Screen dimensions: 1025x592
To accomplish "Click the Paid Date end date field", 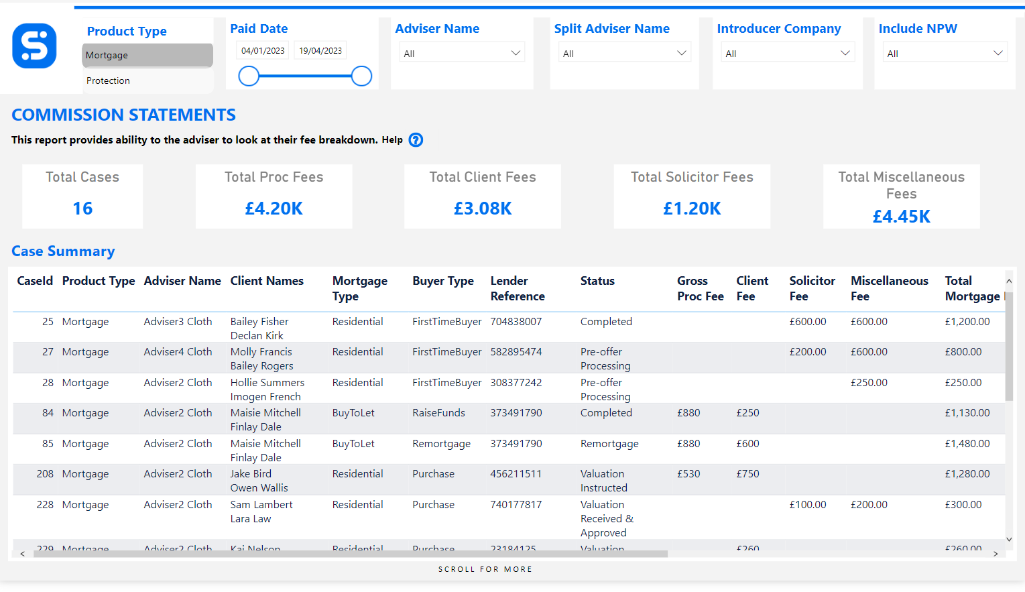I will tap(320, 50).
